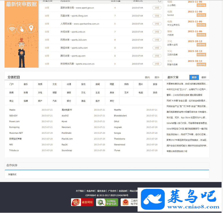Open details for 凤凰体育 sports.ifeng.com row

tap(157, 16)
